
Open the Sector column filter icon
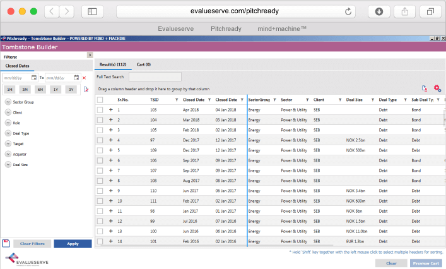tap(307, 100)
